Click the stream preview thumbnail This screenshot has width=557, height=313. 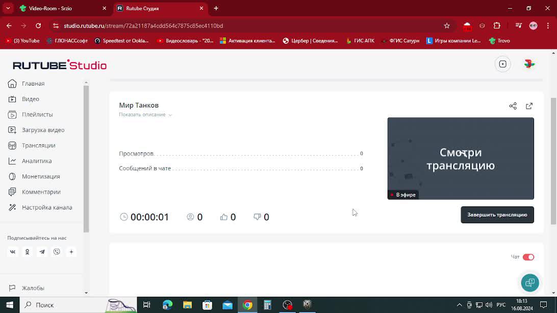(461, 159)
